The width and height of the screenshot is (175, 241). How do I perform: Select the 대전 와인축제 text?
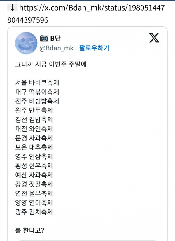[x=34, y=129]
